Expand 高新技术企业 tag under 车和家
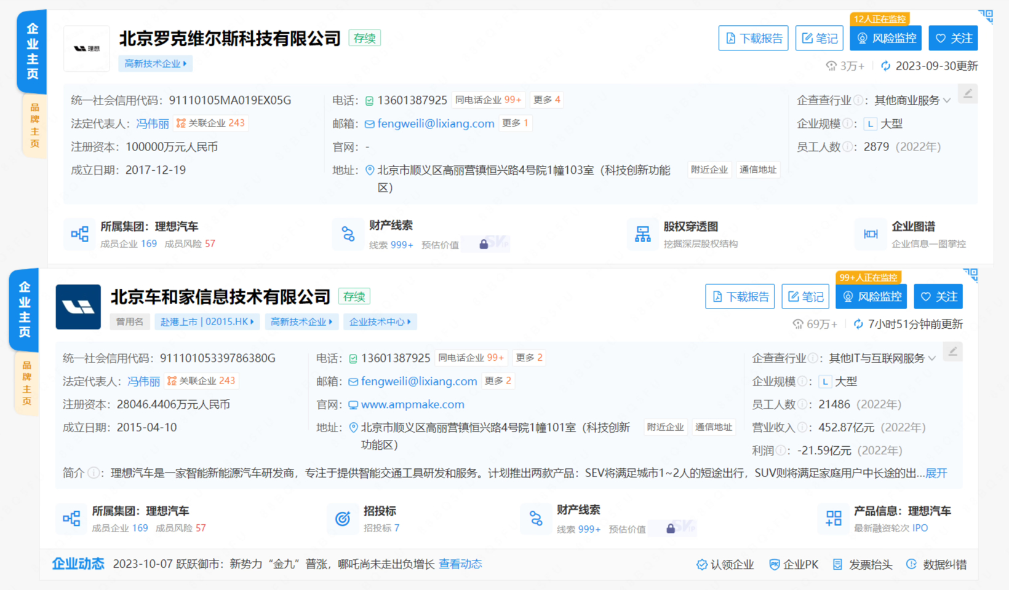 pos(301,321)
